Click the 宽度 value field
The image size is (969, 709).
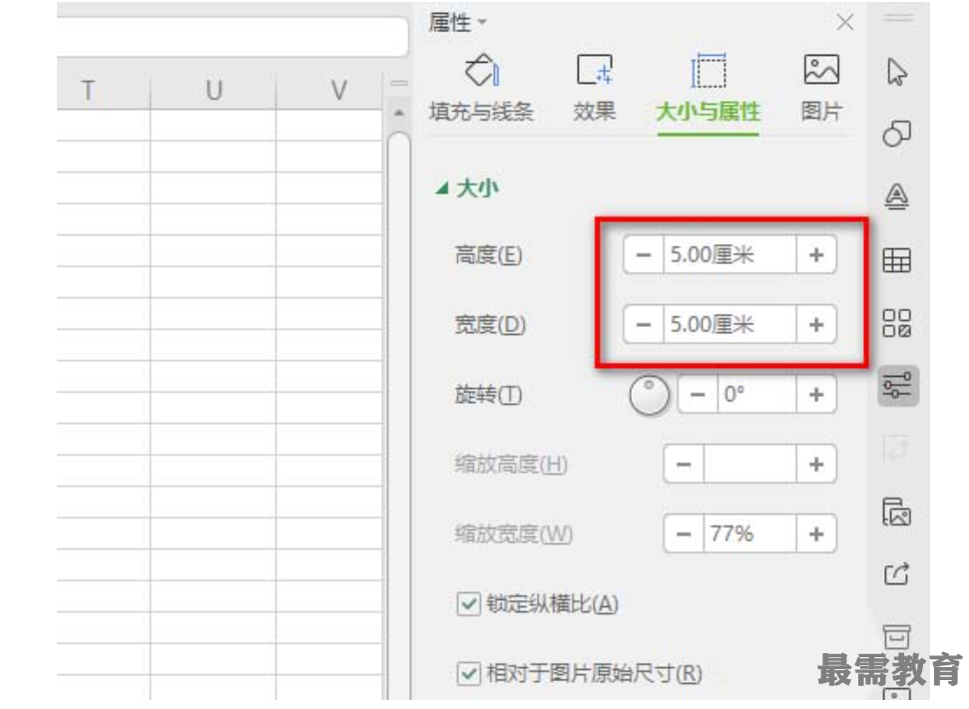tap(729, 324)
